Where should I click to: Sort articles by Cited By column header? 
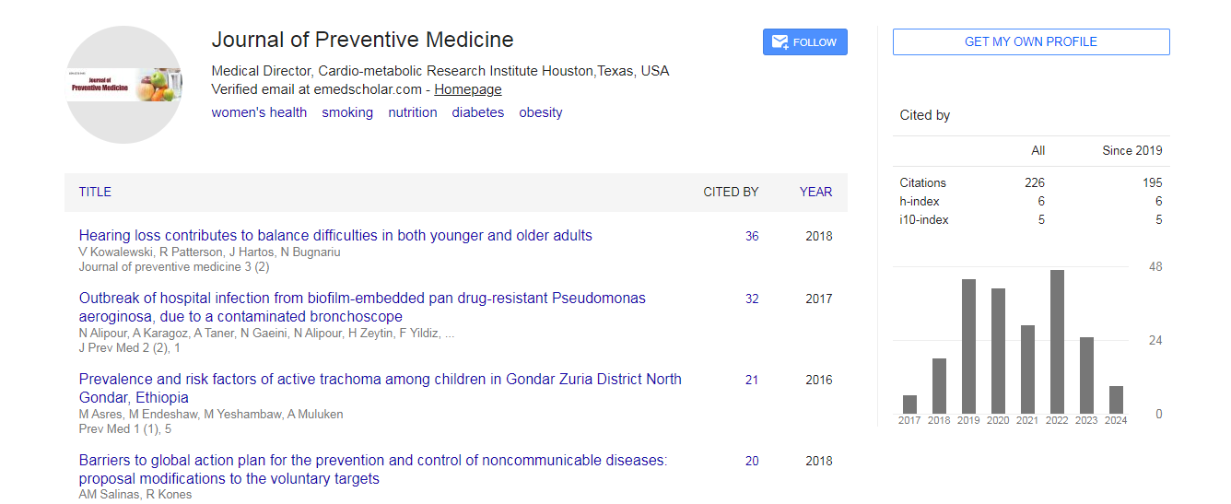tap(731, 193)
